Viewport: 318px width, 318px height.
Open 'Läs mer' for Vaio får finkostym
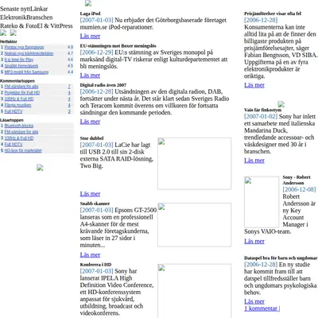tap(254, 161)
